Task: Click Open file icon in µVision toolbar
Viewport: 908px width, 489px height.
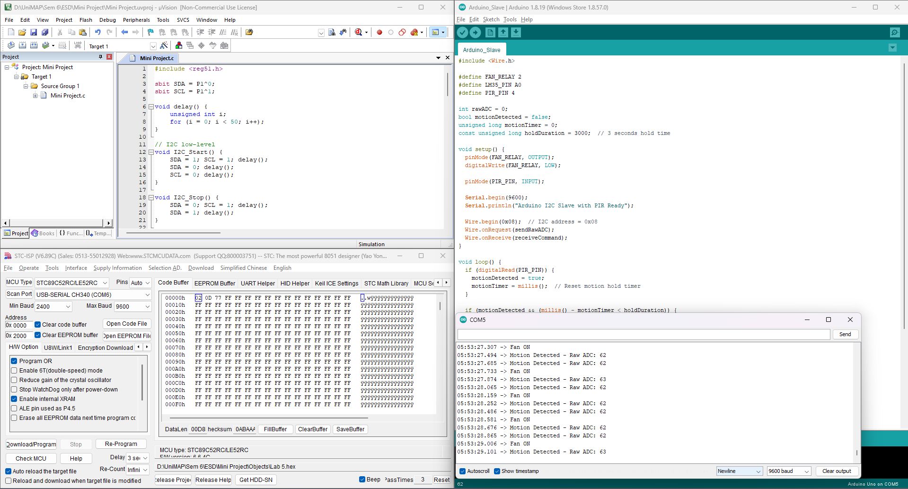Action: [x=22, y=32]
